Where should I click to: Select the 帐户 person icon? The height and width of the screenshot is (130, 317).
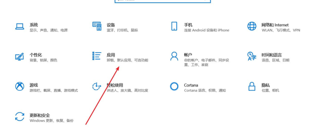[x=174, y=56]
